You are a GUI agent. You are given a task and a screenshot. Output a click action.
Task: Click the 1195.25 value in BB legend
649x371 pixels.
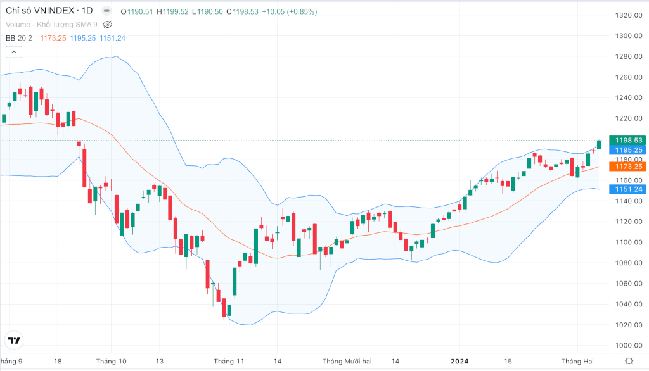click(83, 38)
